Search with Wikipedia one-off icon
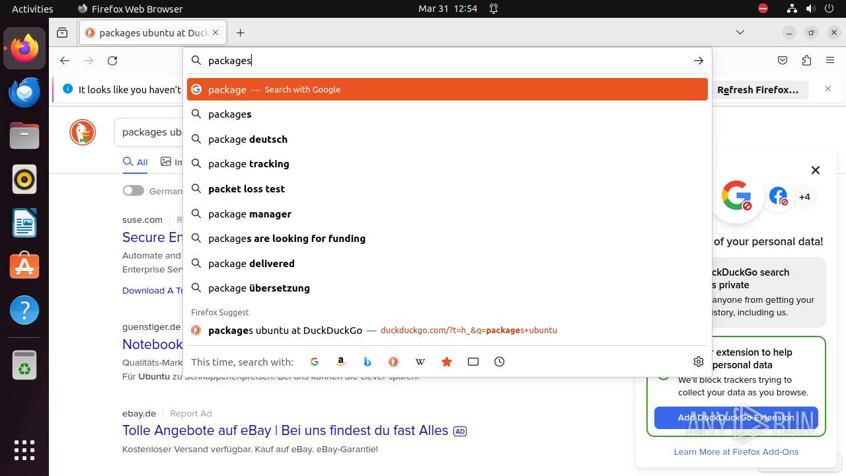 pyautogui.click(x=420, y=362)
